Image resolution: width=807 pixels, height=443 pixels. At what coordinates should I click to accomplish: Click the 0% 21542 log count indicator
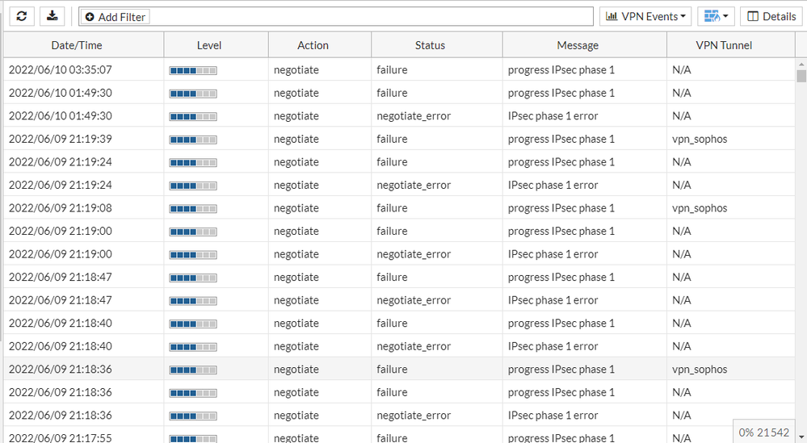[763, 433]
